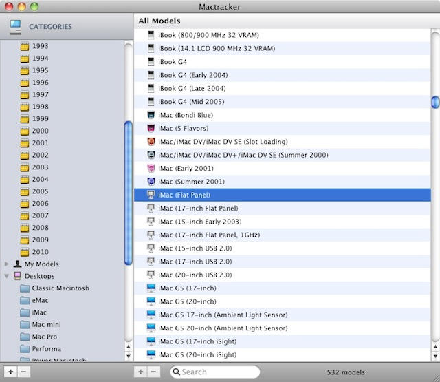This screenshot has height=382, width=440.
Task: Click the iMac G5 (17-inch) icon
Action: click(151, 288)
